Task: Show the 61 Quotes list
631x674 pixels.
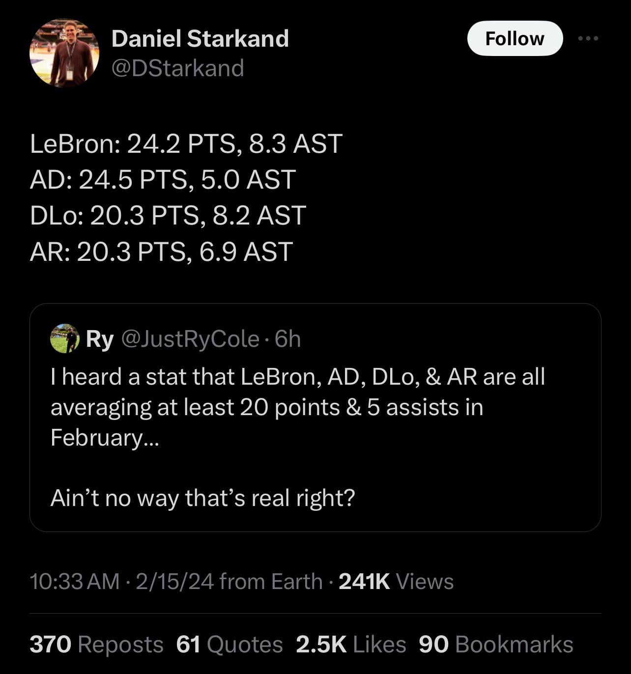Action: (229, 645)
